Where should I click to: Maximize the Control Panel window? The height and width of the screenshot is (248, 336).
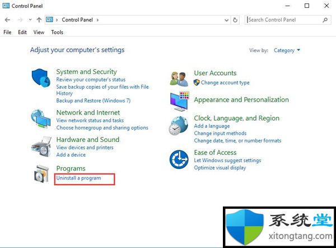click(x=307, y=6)
